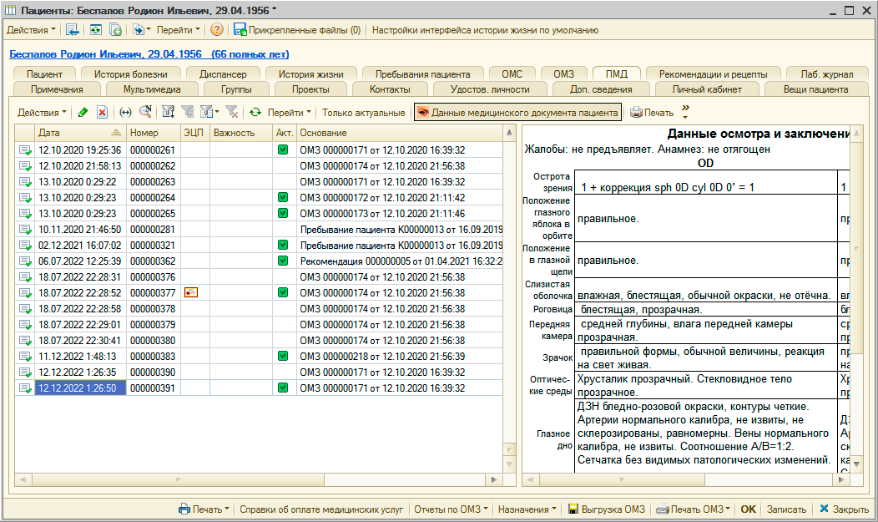The image size is (878, 522).
Task: Open help via the question mark icon
Action: 217,30
